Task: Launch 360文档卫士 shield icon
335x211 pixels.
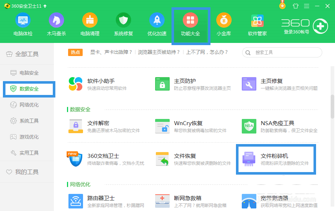Action: 75,159
